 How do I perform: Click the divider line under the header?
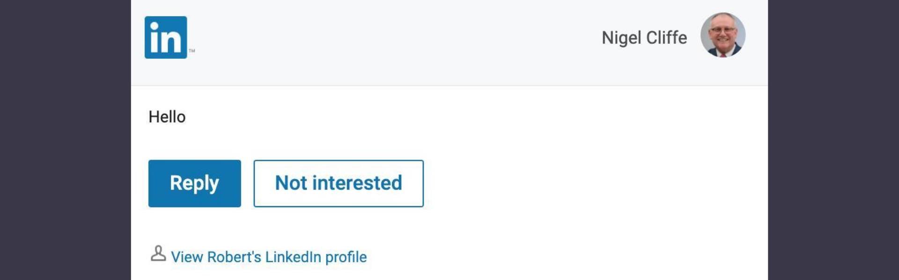pos(449,85)
